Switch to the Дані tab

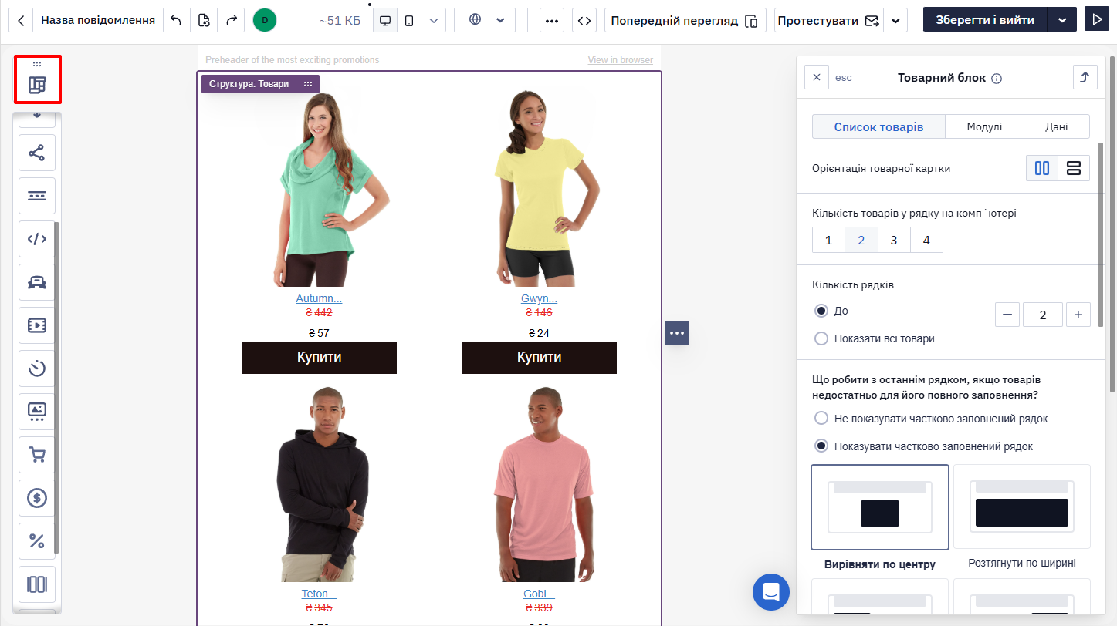[1057, 126]
